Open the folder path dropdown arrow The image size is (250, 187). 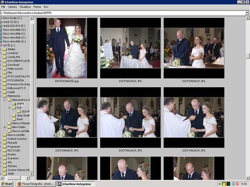click(x=247, y=13)
